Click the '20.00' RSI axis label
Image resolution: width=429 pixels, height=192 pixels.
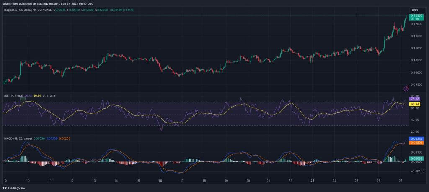point(414,131)
